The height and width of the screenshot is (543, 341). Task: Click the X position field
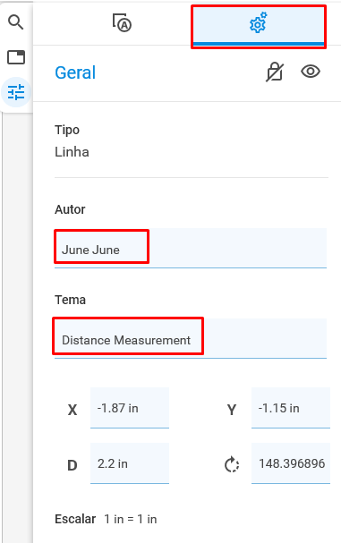tap(130, 408)
